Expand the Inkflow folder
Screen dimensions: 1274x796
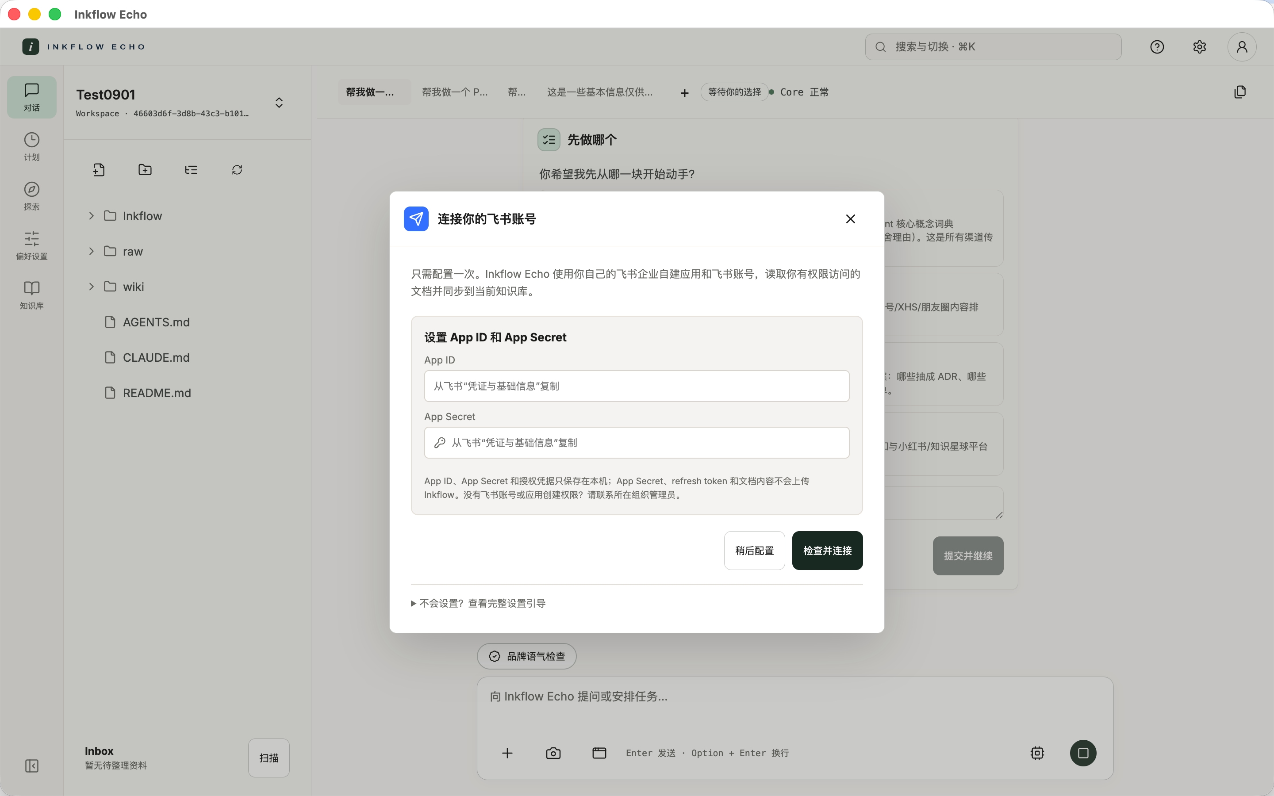pos(92,216)
